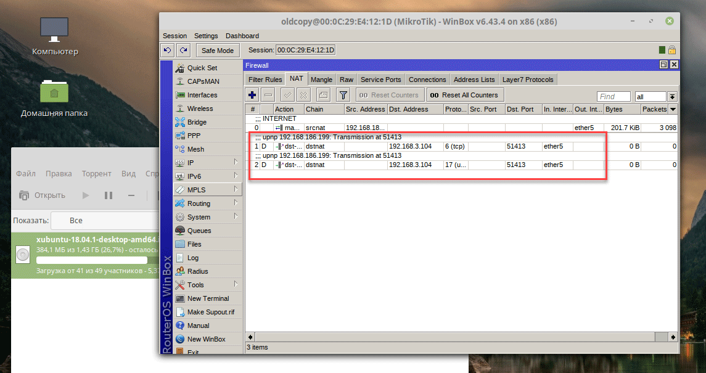This screenshot has height=373, width=706.
Task: Open the Dashboard menu
Action: coord(242,36)
